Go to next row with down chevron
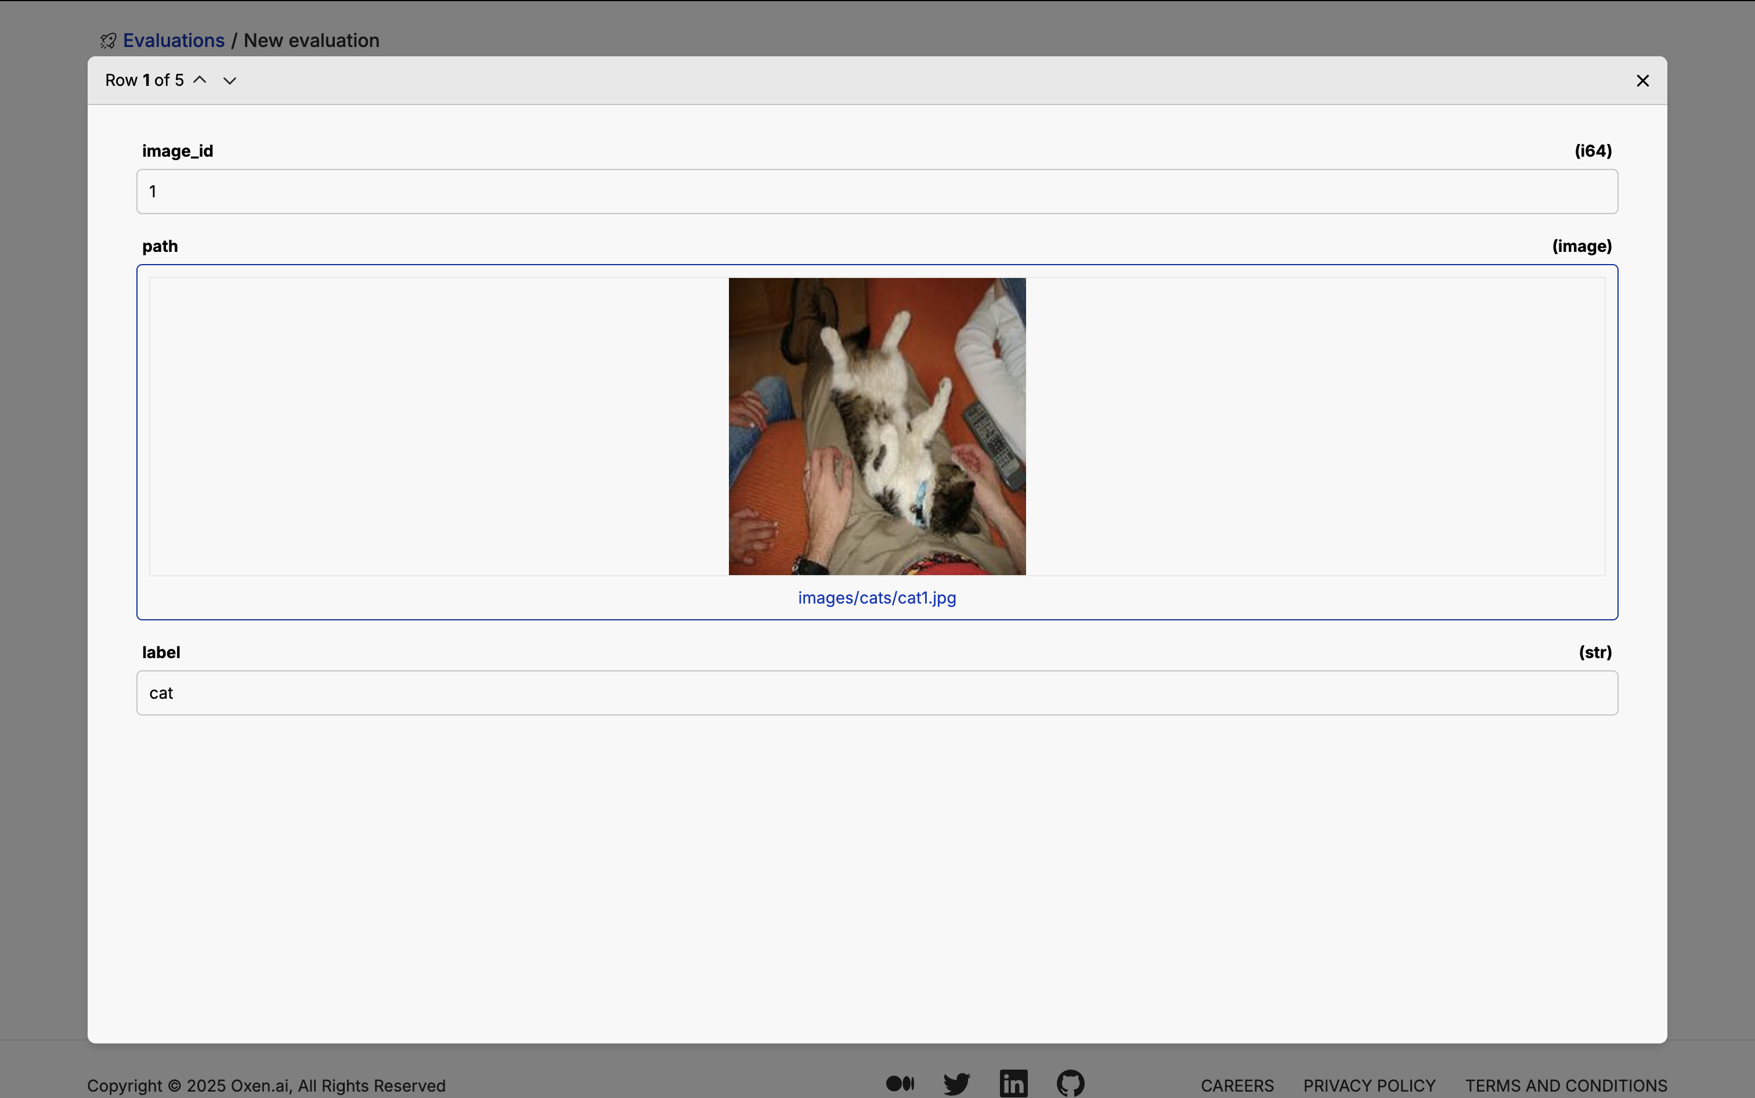Image resolution: width=1755 pixels, height=1098 pixels. point(229,81)
